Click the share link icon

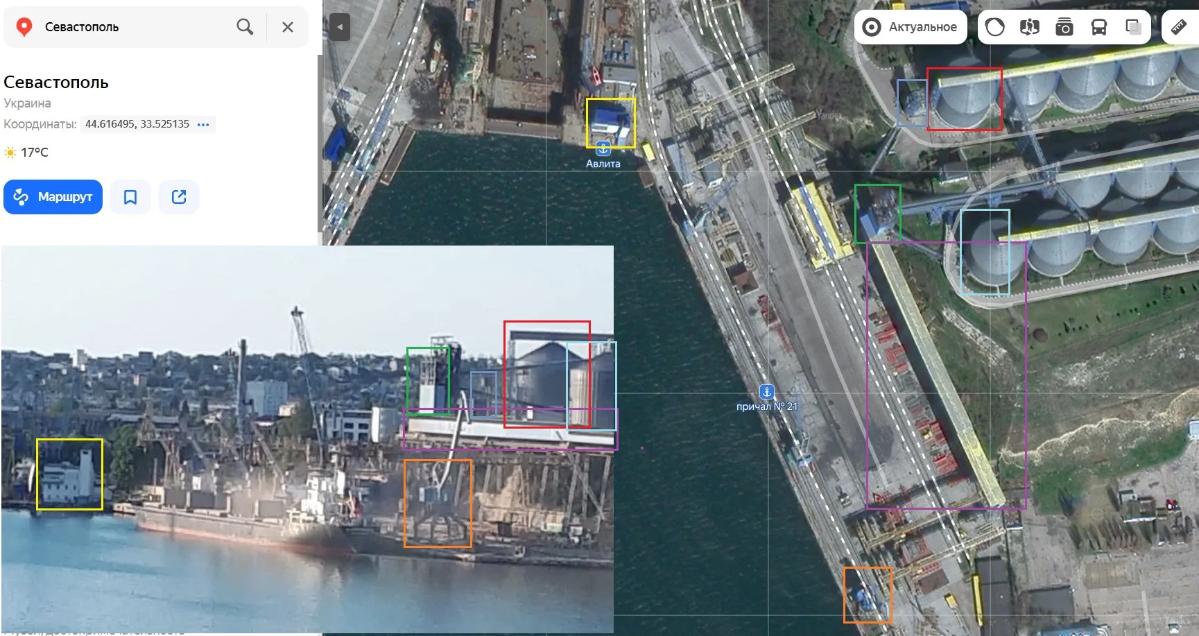[x=179, y=197]
